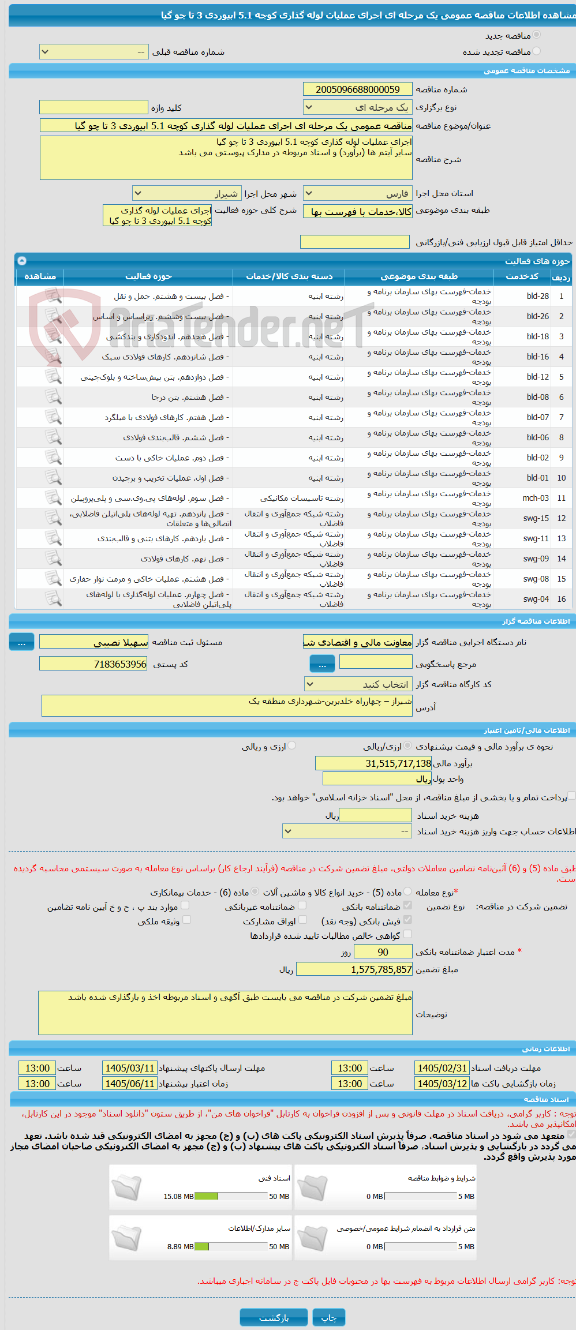Focus the کلید واژه input field
This screenshot has height=1330, width=576.
tap(93, 107)
